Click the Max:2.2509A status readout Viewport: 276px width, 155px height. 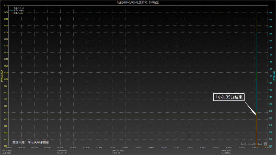[x=226, y=151]
